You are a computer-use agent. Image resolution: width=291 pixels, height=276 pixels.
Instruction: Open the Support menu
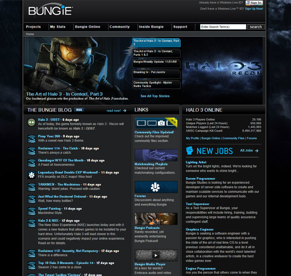[180, 27]
